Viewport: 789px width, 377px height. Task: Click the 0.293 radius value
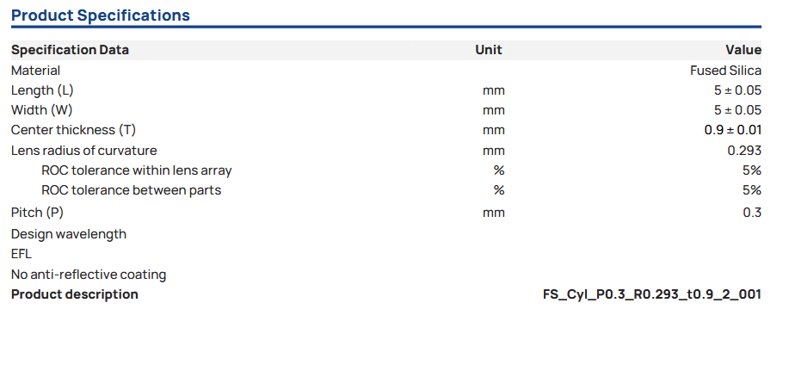pyautogui.click(x=744, y=151)
